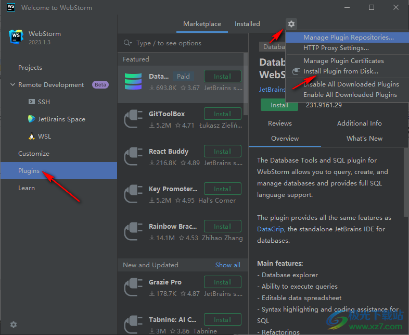Install the Rainbow Brackets plugin
Viewport: 409px width, 335px height.
pos(223,227)
